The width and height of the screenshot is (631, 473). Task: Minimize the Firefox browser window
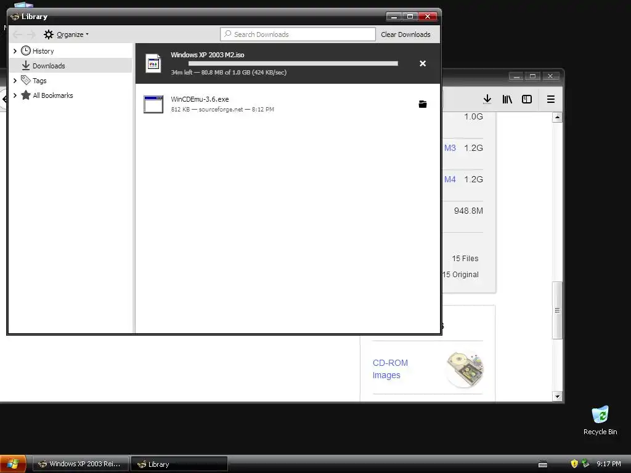[516, 76]
